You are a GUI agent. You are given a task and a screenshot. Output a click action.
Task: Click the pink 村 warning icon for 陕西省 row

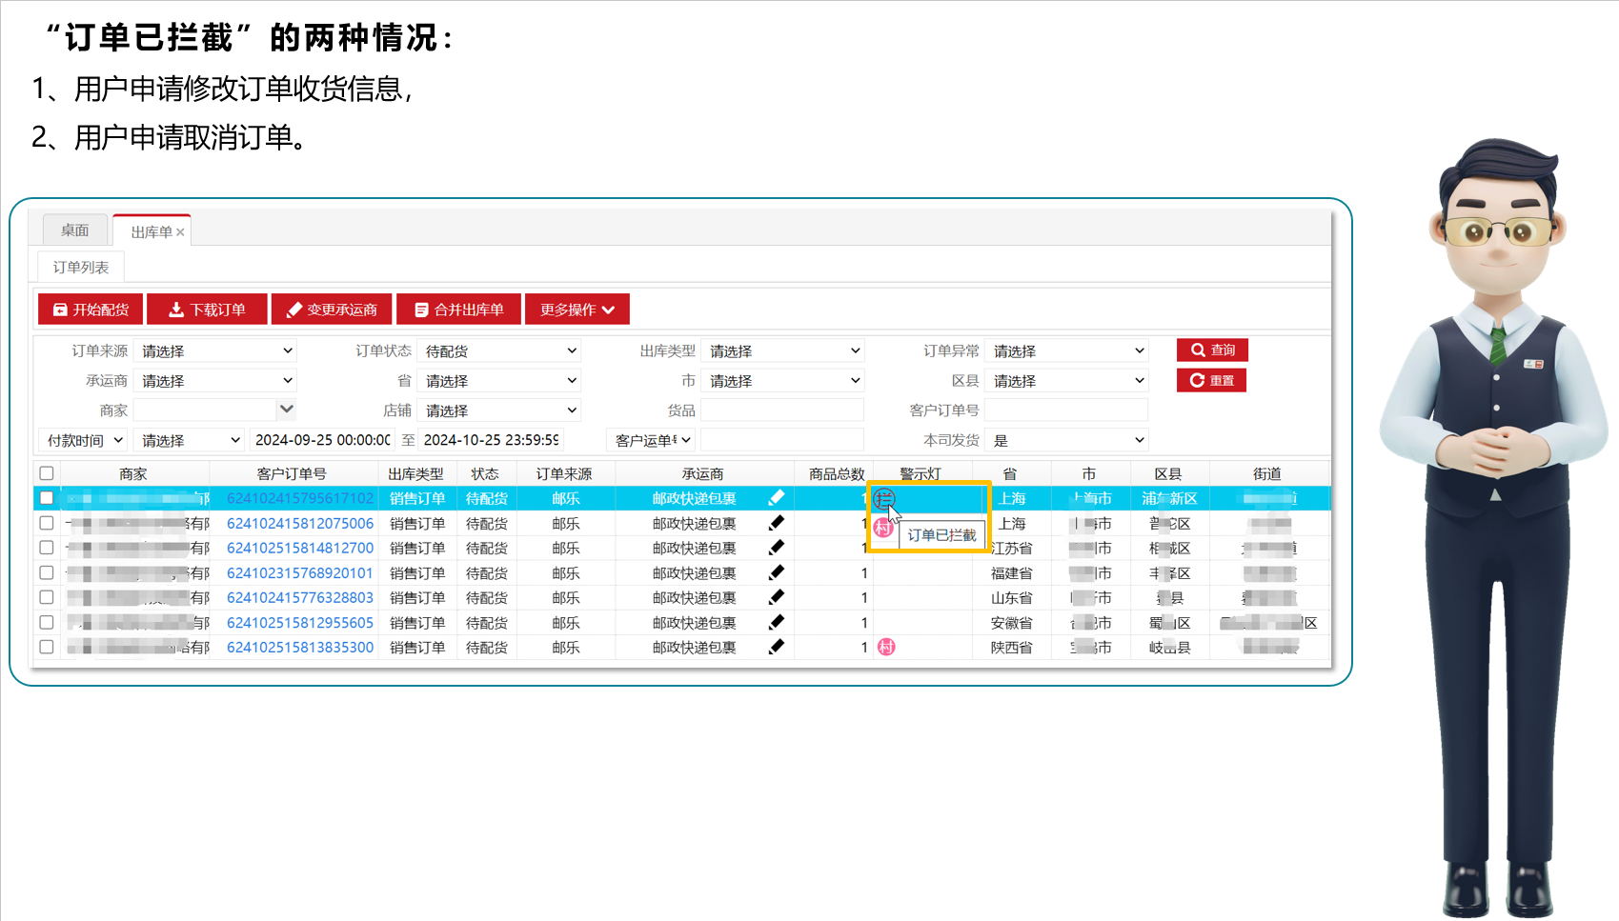886,647
